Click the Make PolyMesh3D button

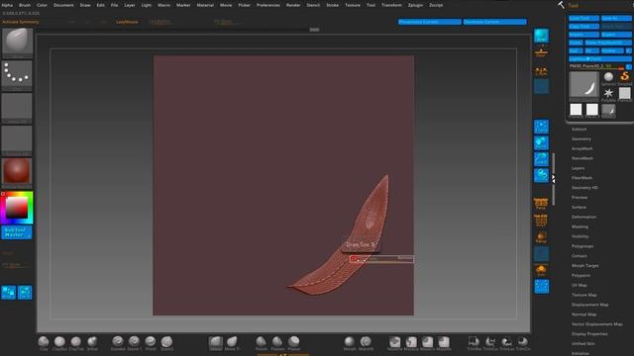(x=608, y=43)
